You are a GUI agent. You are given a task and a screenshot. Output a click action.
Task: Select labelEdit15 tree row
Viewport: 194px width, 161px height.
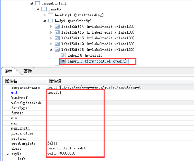[x=98, y=38]
